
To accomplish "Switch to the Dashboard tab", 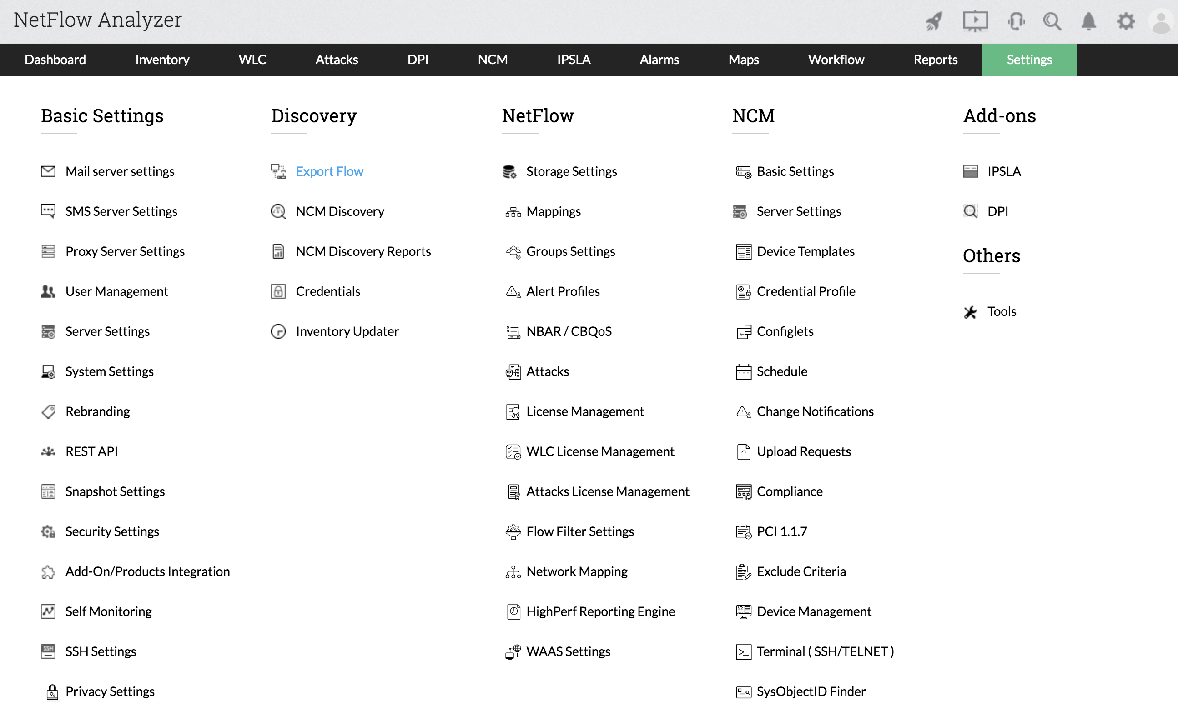I will (x=55, y=60).
